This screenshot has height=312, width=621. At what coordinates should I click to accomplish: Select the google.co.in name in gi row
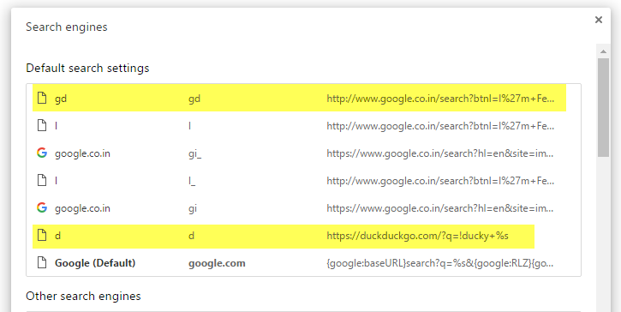pos(82,208)
